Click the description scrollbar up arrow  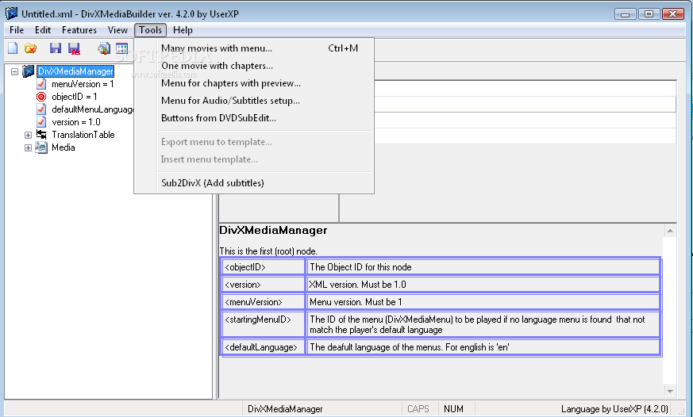click(x=670, y=231)
